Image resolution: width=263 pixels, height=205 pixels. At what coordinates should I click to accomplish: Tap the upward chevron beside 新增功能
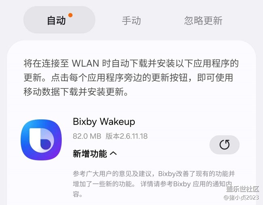pyautogui.click(x=113, y=153)
